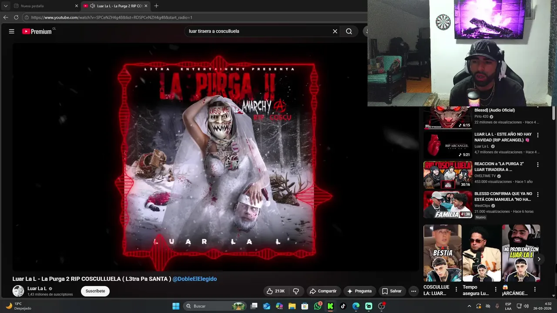Screen dimensions: 557x313
Task: Open options for 'Tempo asegura Lu...' short
Action: pyautogui.click(x=495, y=289)
